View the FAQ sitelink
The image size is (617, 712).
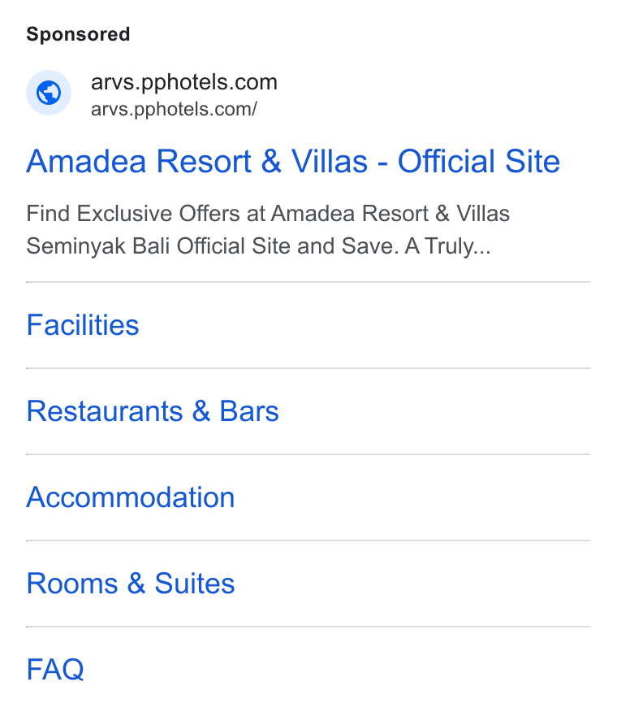[x=55, y=669]
